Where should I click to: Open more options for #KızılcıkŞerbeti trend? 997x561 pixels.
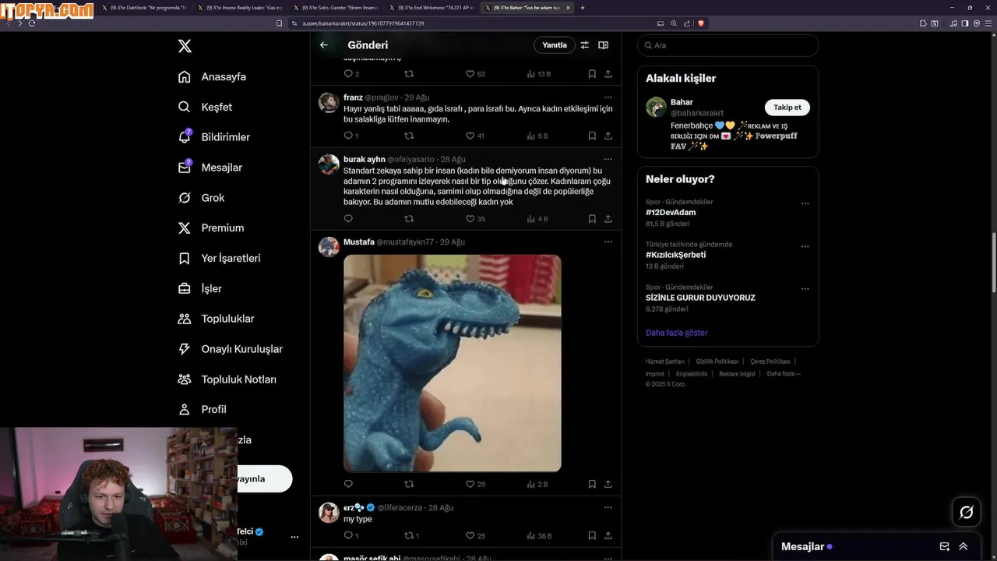[x=805, y=246]
